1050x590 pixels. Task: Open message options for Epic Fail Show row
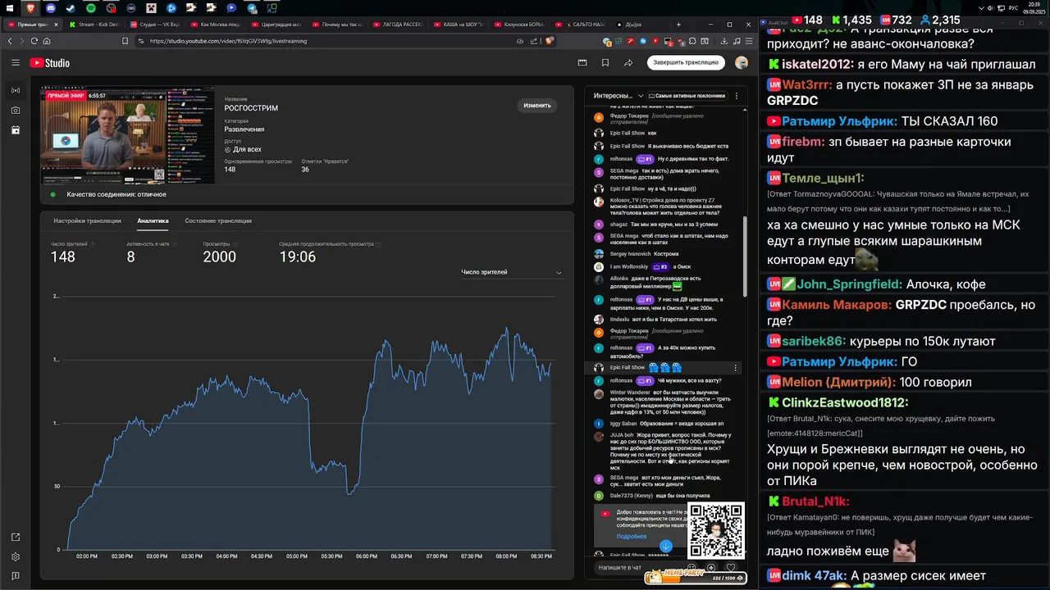[x=736, y=368]
